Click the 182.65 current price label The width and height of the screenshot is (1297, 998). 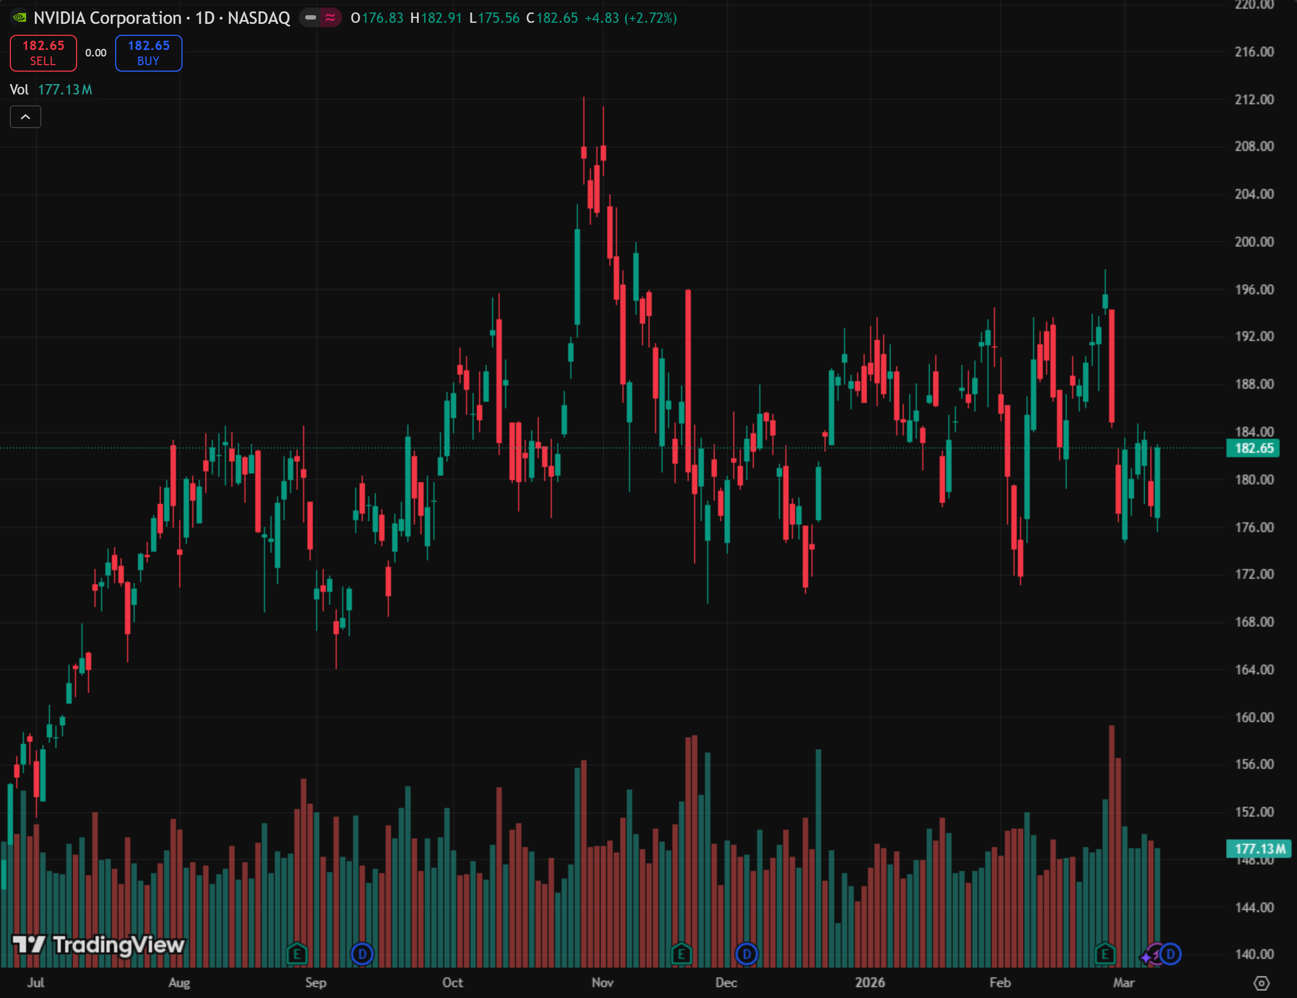(x=1254, y=449)
